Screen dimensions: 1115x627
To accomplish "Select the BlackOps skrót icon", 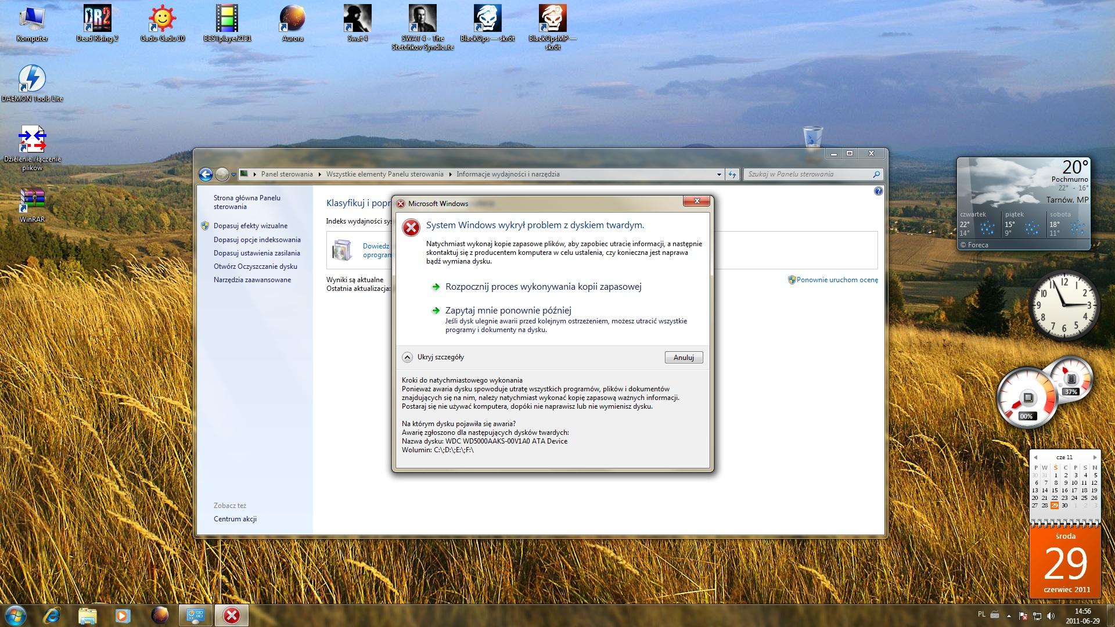I will (x=487, y=23).
